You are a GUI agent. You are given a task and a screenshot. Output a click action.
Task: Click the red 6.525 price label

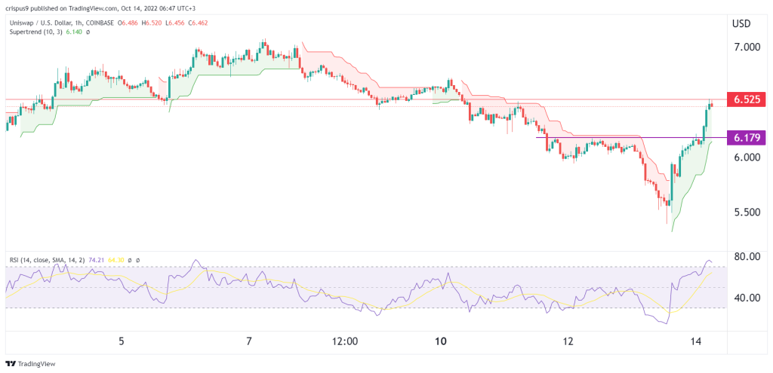coord(745,99)
